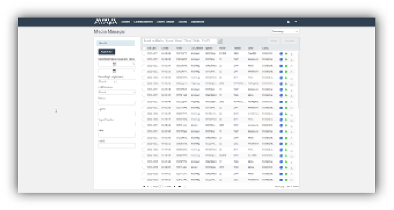Click the vertical scrollbar beside the table

pyautogui.click(x=298, y=80)
